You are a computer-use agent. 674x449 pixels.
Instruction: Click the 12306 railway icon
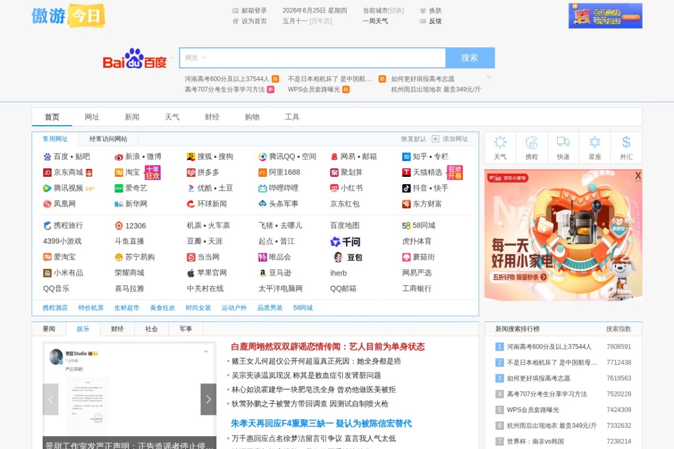119,226
